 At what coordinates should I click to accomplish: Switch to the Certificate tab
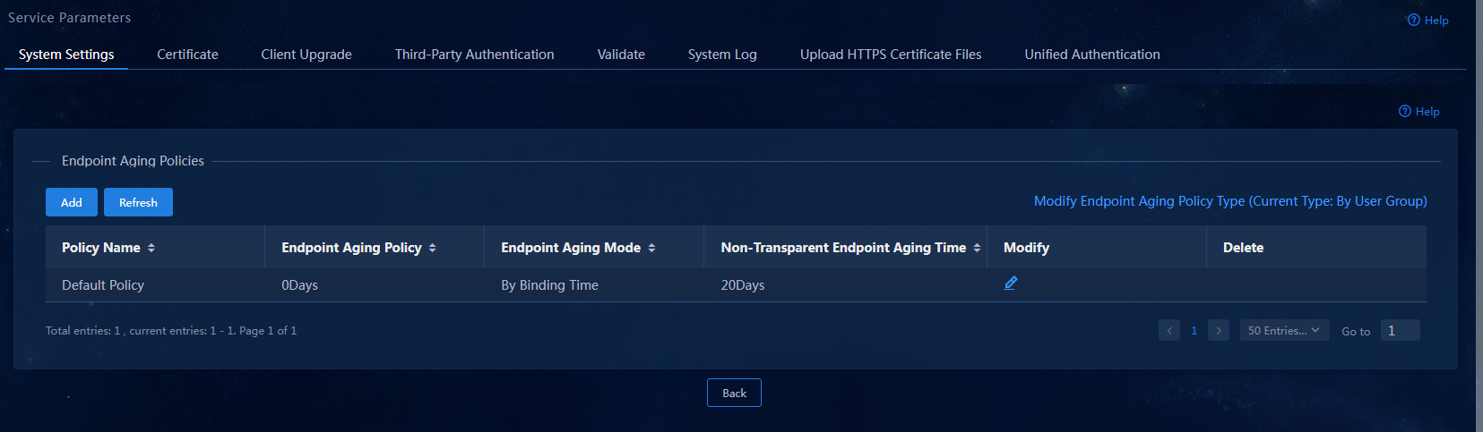tap(187, 55)
